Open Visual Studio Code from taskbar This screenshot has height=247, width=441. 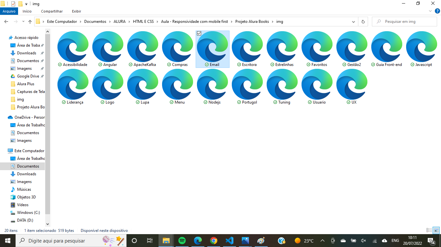coord(230,241)
